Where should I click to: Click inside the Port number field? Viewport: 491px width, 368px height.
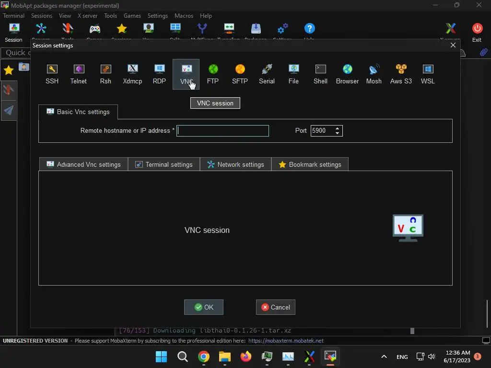(322, 130)
